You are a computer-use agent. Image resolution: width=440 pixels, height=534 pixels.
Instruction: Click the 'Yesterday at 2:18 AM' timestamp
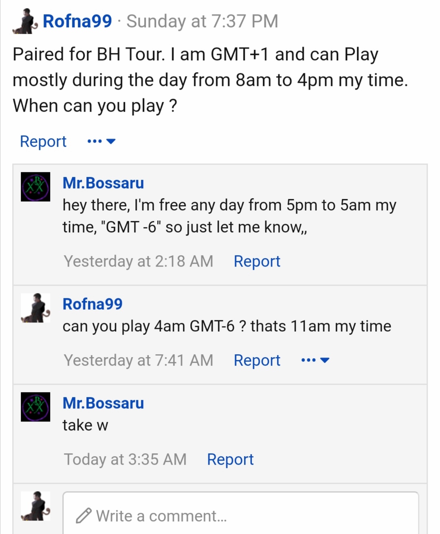[x=139, y=261]
